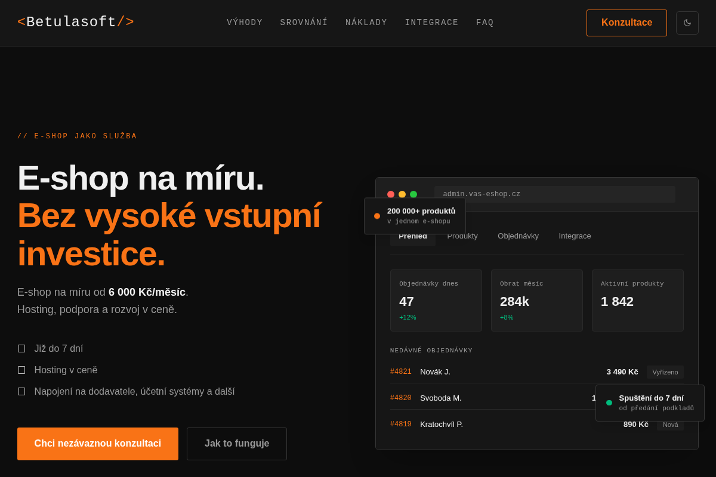Go to the SROVNÁNÍ nav section
Screen dimensions: 716x477
tap(304, 23)
